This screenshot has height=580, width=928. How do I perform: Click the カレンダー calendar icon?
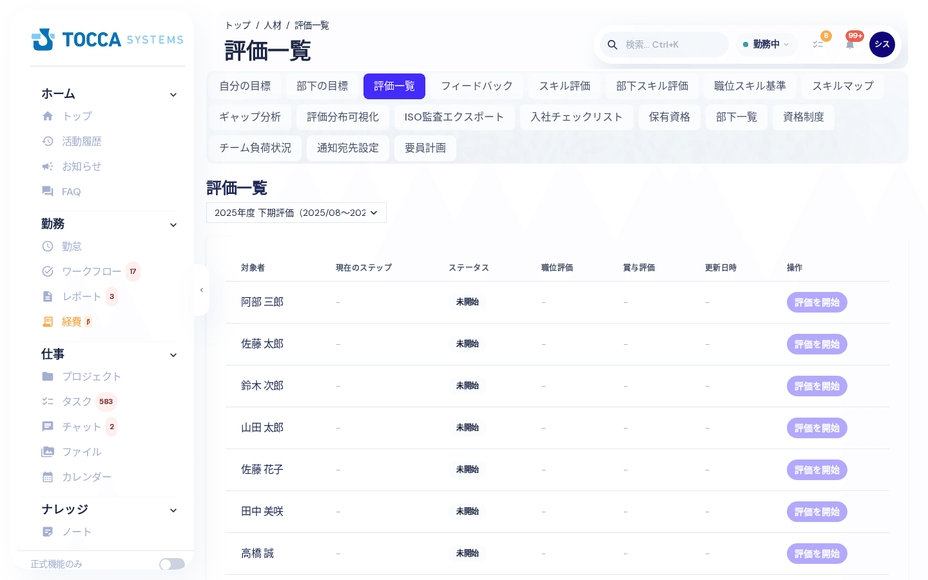(48, 477)
